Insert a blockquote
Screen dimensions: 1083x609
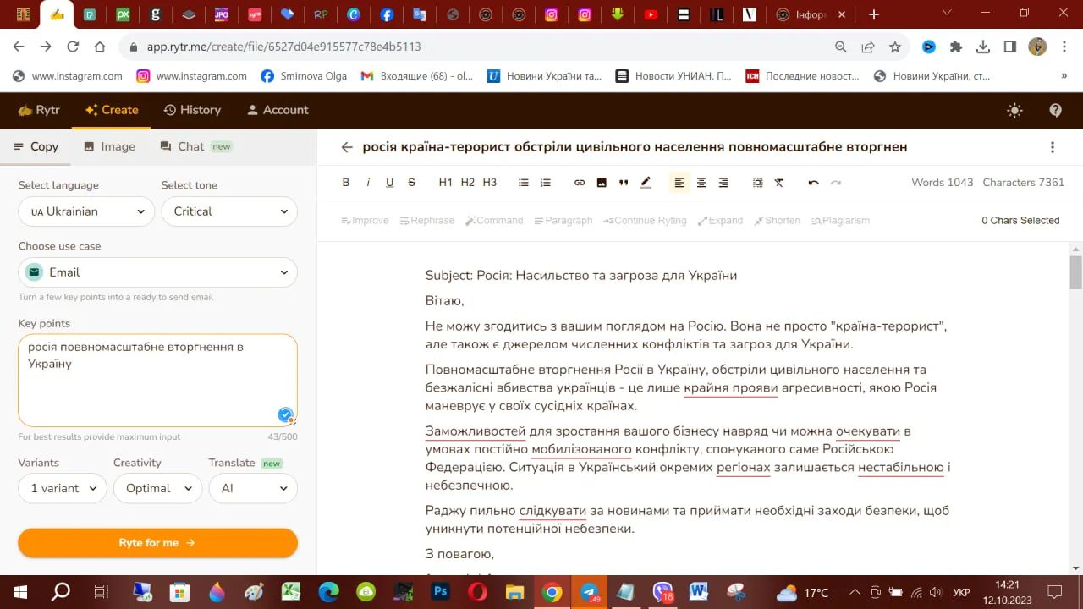coord(624,182)
